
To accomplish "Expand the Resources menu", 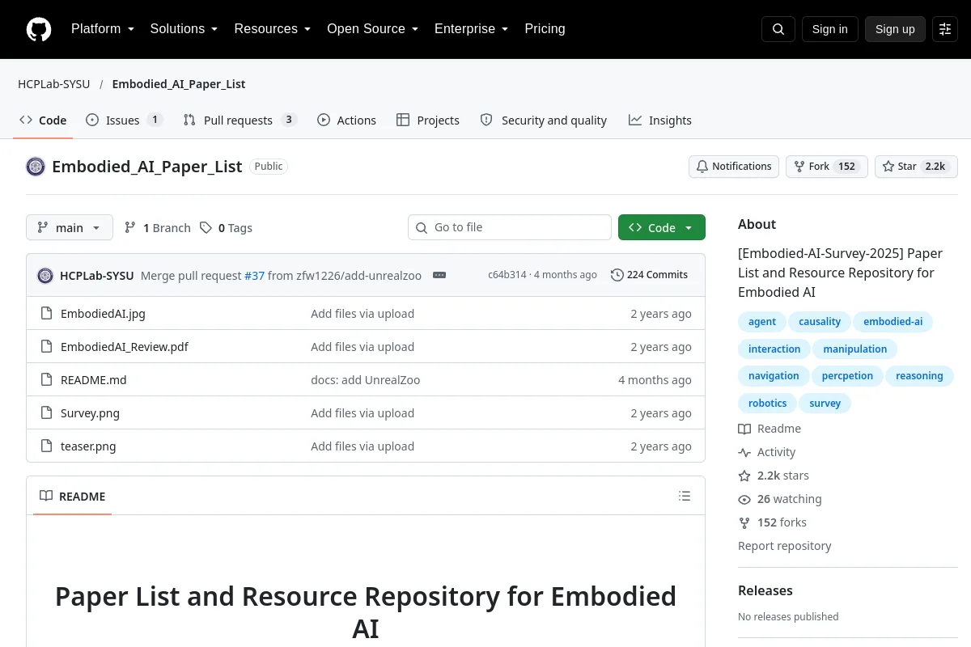I will pyautogui.click(x=273, y=29).
